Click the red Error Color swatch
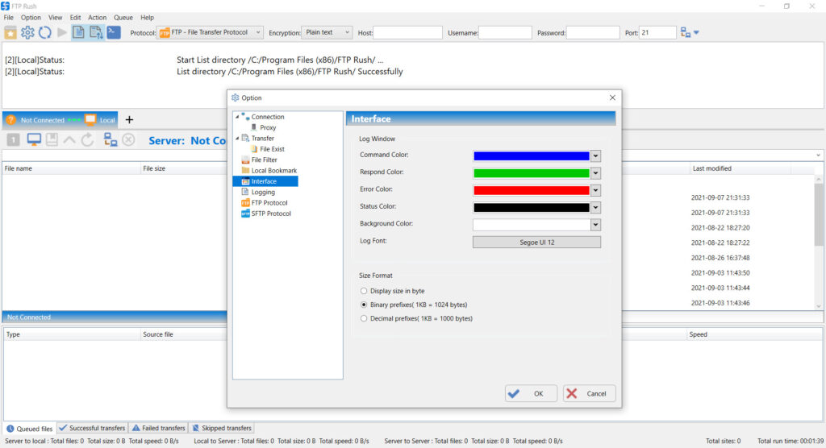The image size is (826, 448). click(x=532, y=191)
